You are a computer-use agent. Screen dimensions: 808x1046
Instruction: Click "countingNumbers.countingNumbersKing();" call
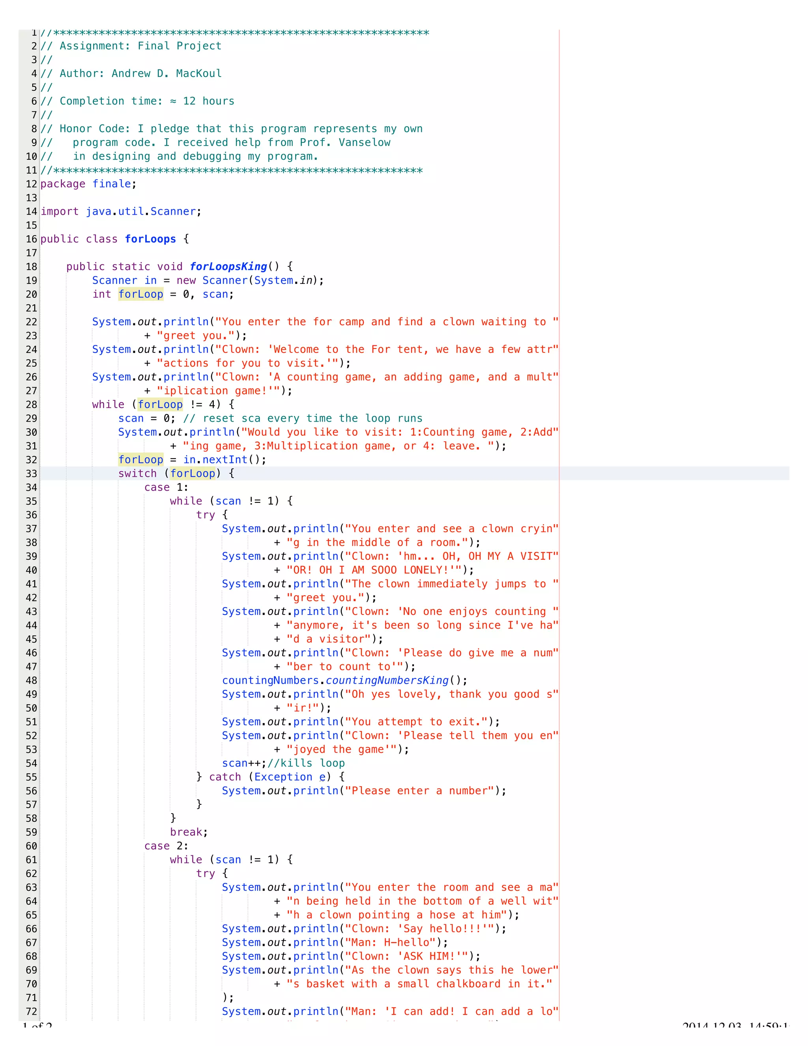345,680
